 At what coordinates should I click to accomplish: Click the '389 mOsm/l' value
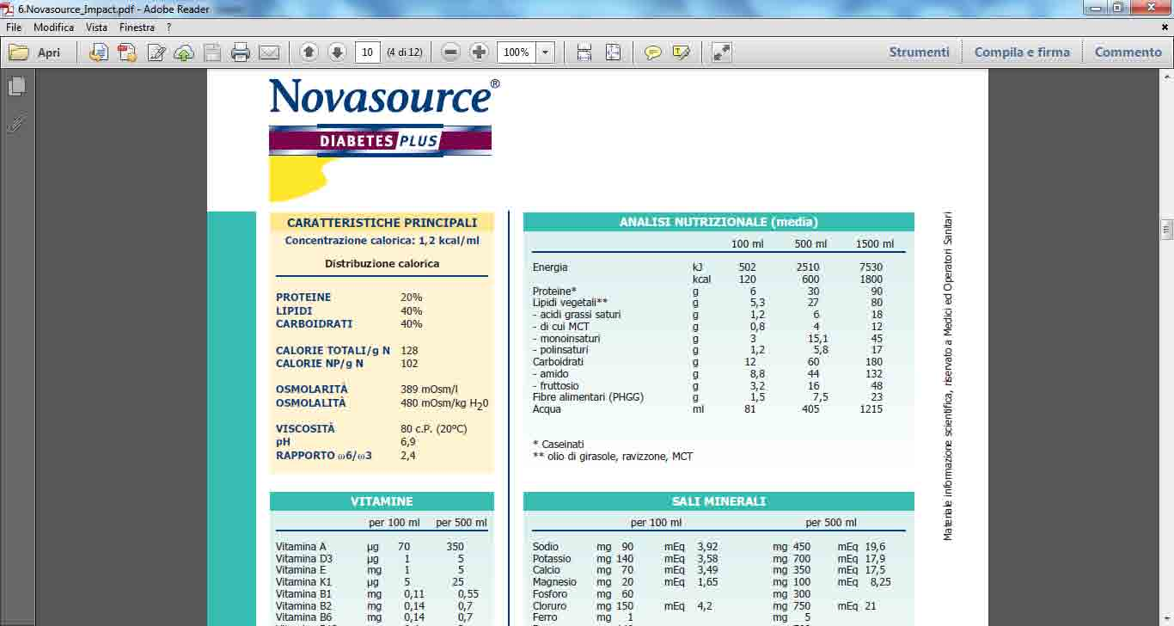pos(429,390)
